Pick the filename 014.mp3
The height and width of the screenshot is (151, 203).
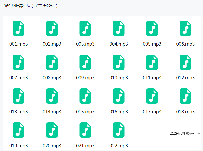(x=52, y=112)
